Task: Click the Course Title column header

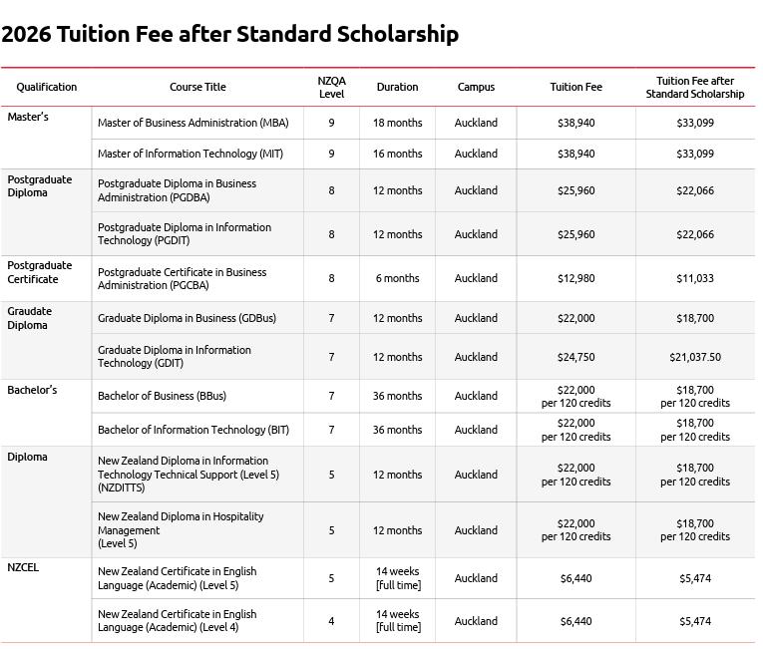Action: coord(197,87)
